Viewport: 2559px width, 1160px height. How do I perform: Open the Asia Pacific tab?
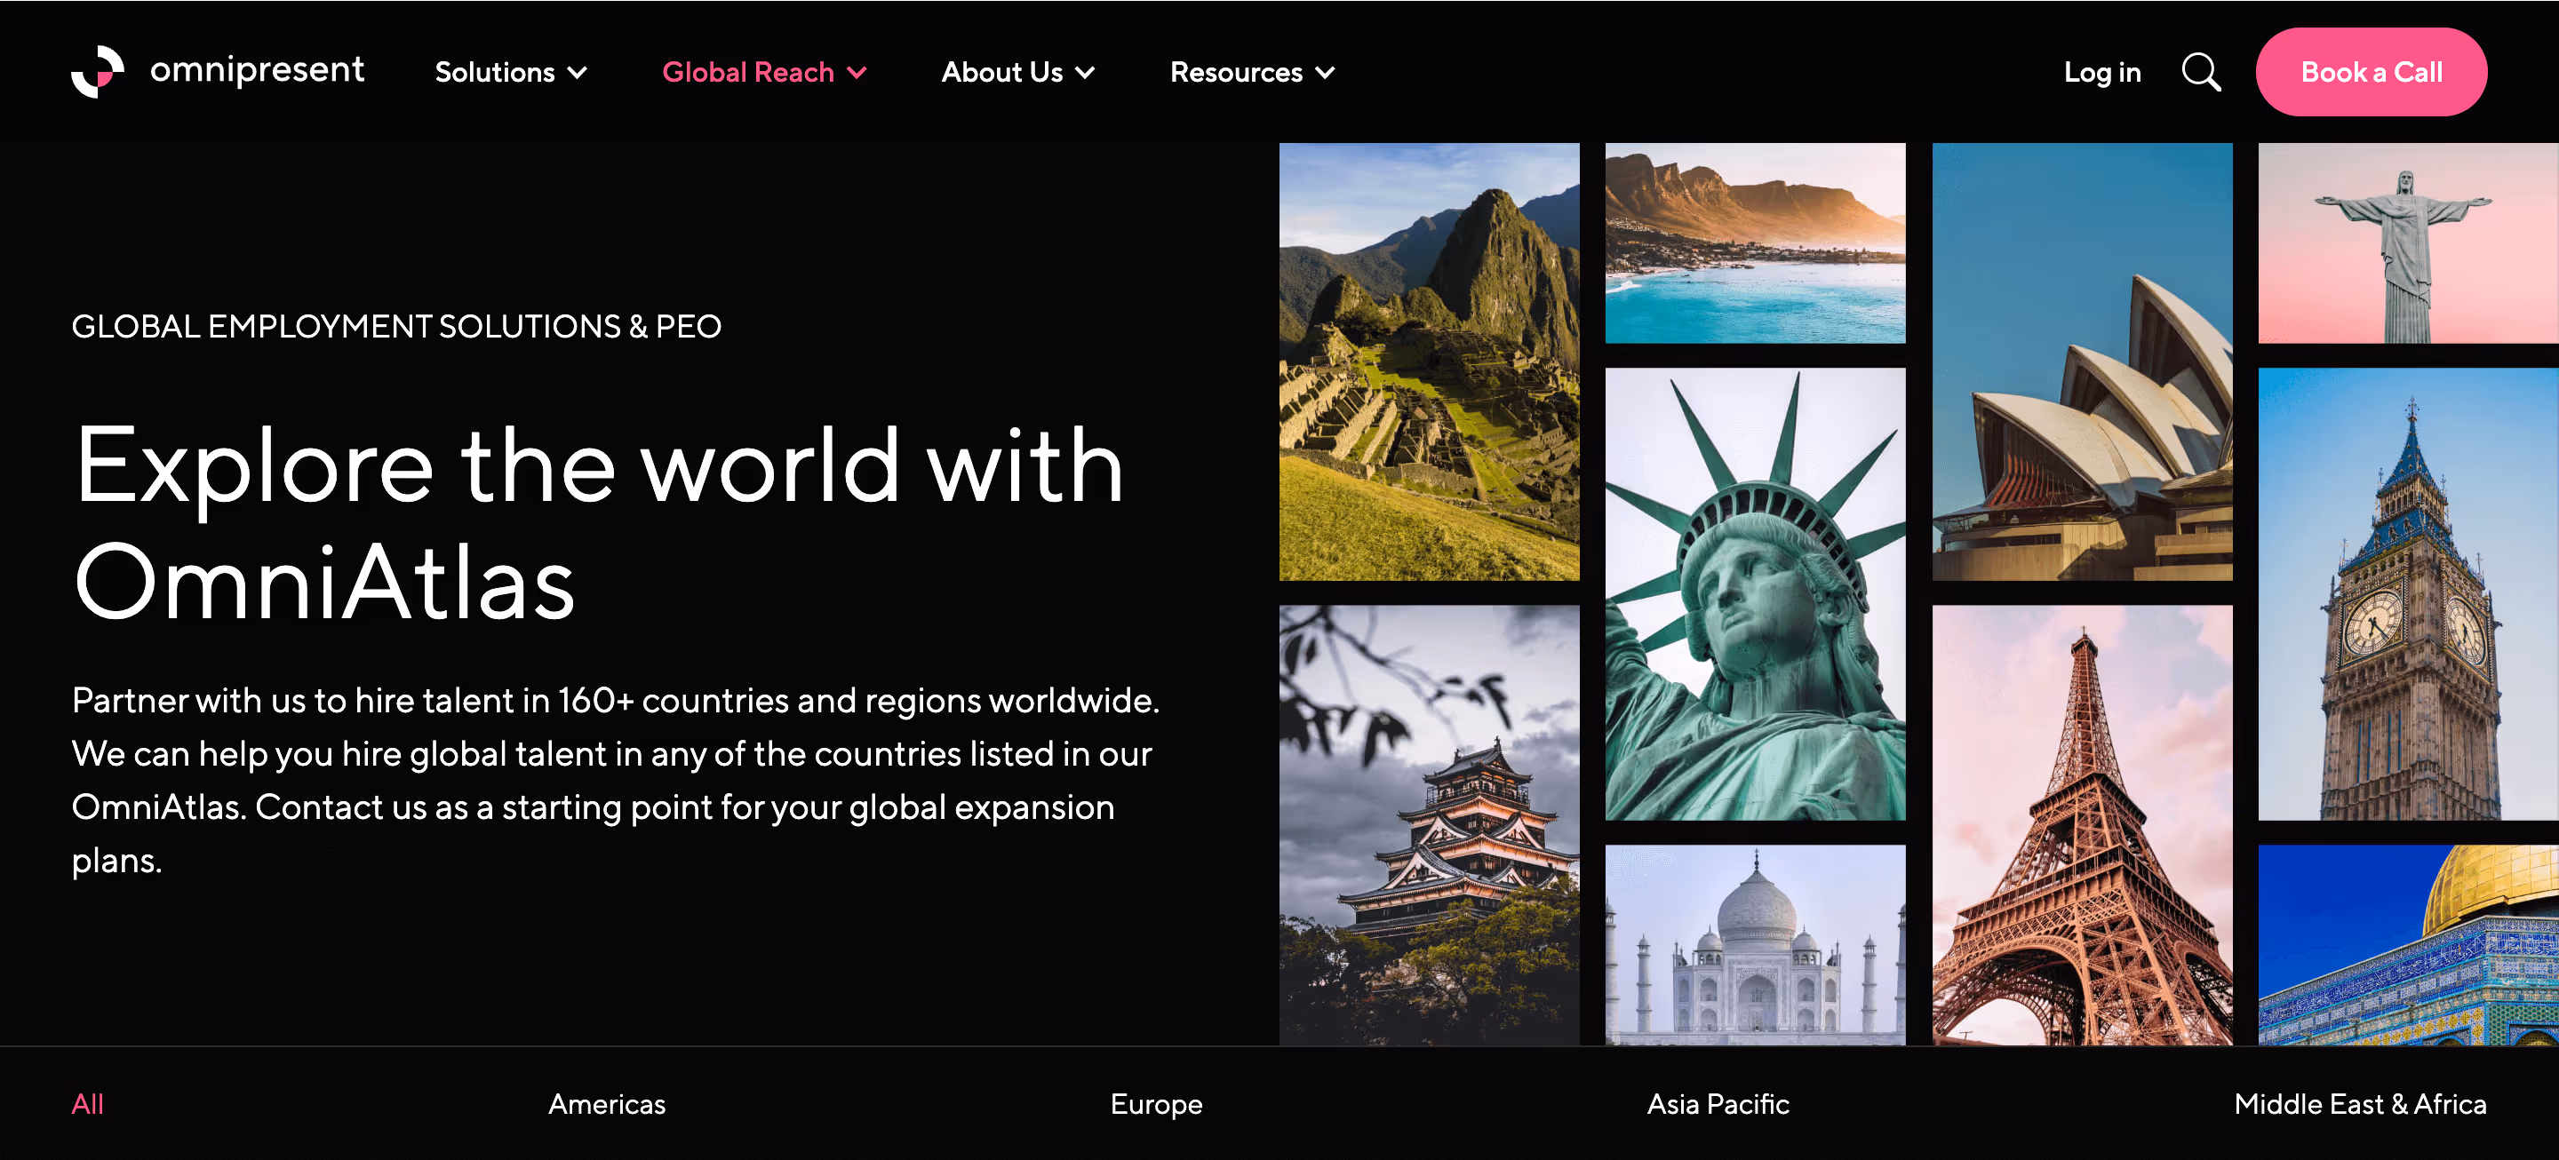[1718, 1103]
